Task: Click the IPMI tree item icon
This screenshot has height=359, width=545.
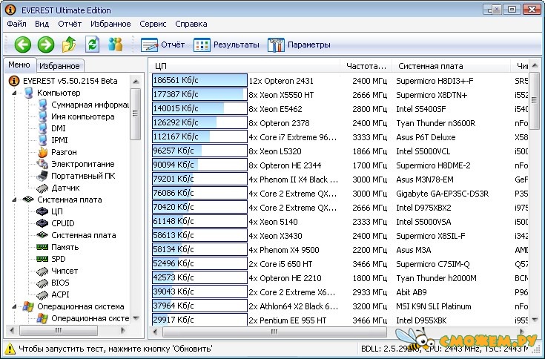Action: click(43, 140)
